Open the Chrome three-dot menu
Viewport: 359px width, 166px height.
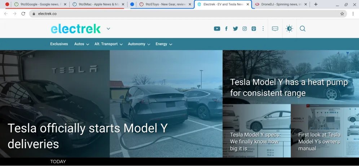point(353,14)
